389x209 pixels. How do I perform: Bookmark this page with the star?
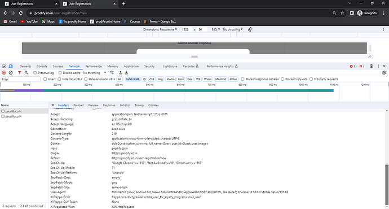tap(342, 13)
